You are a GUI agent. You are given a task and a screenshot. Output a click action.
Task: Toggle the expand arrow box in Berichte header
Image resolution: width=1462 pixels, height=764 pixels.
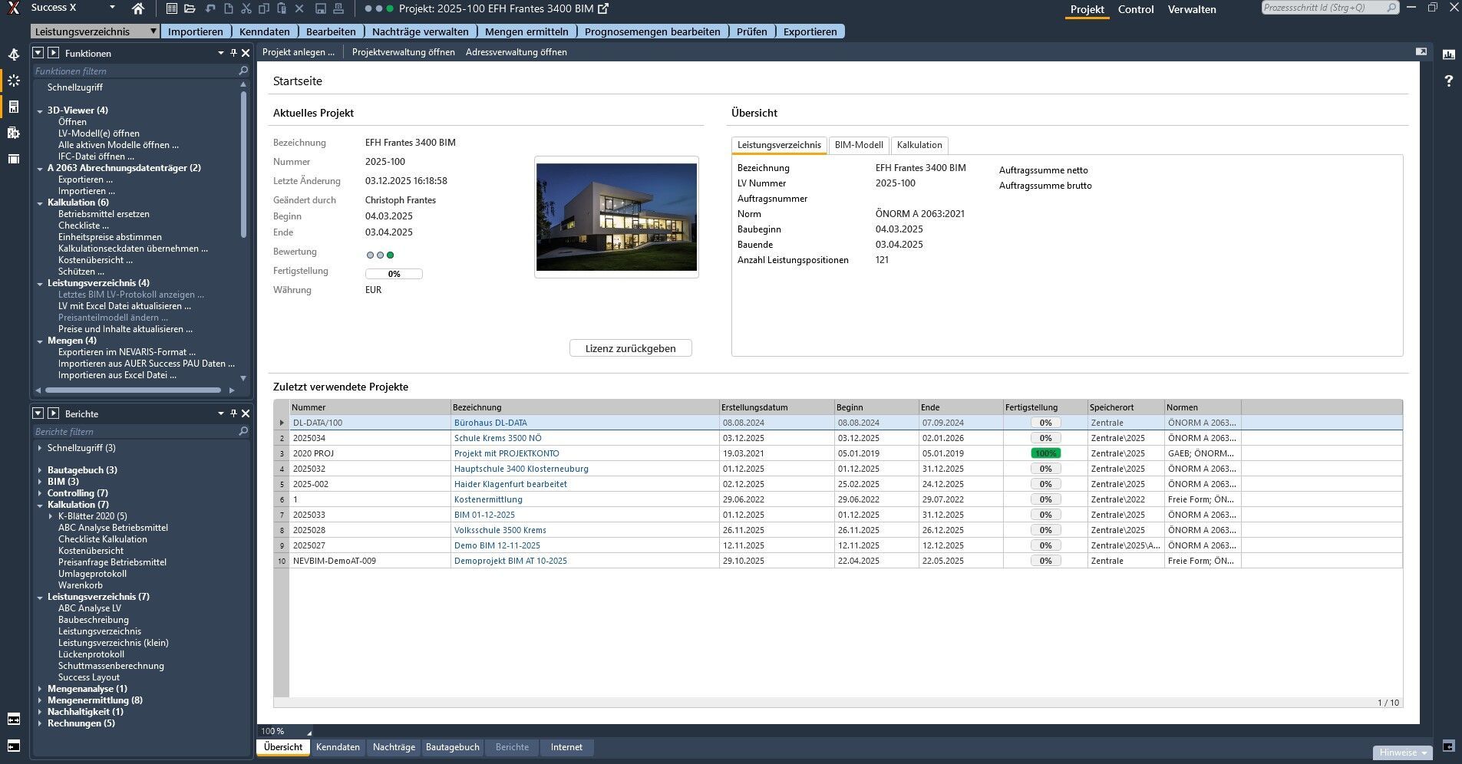53,413
